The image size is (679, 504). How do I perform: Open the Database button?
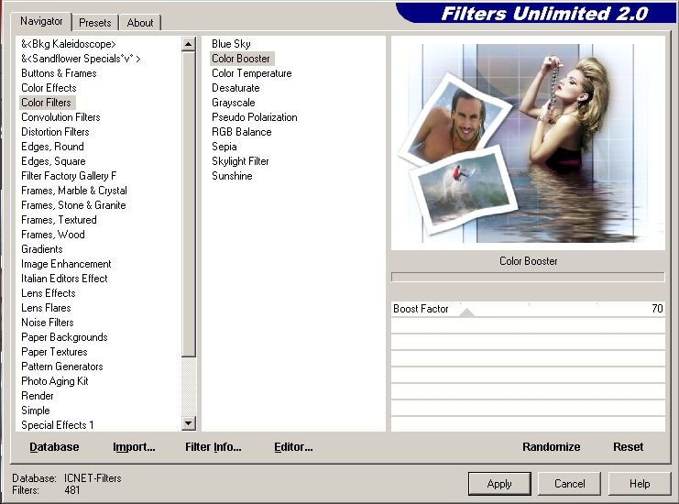[54, 447]
